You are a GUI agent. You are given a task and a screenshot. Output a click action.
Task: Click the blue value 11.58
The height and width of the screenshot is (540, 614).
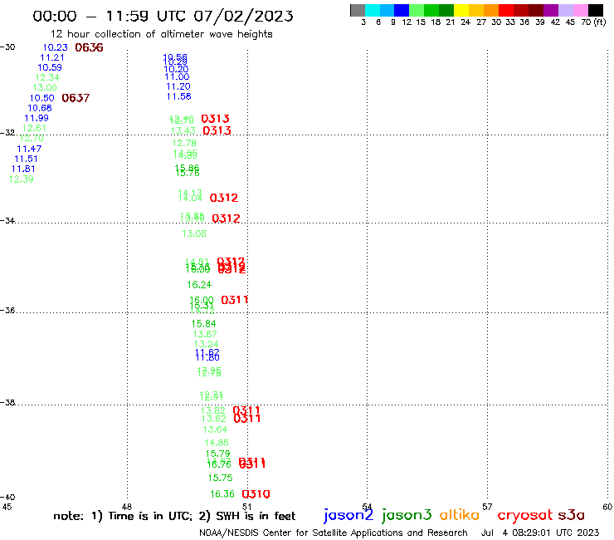179,96
